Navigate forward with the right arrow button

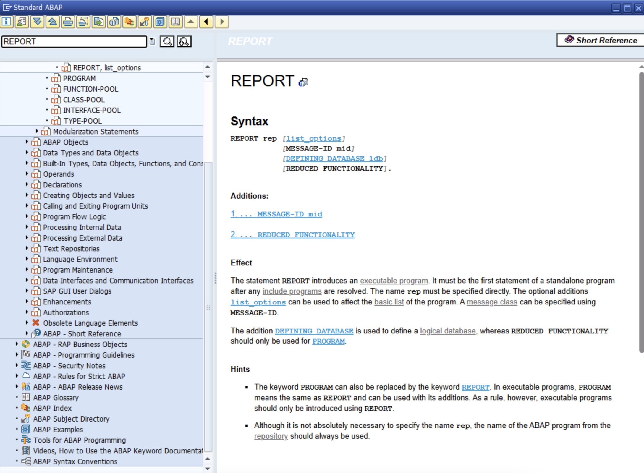pos(222,22)
